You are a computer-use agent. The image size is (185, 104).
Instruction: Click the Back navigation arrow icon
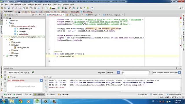pyautogui.click(x=39, y=8)
